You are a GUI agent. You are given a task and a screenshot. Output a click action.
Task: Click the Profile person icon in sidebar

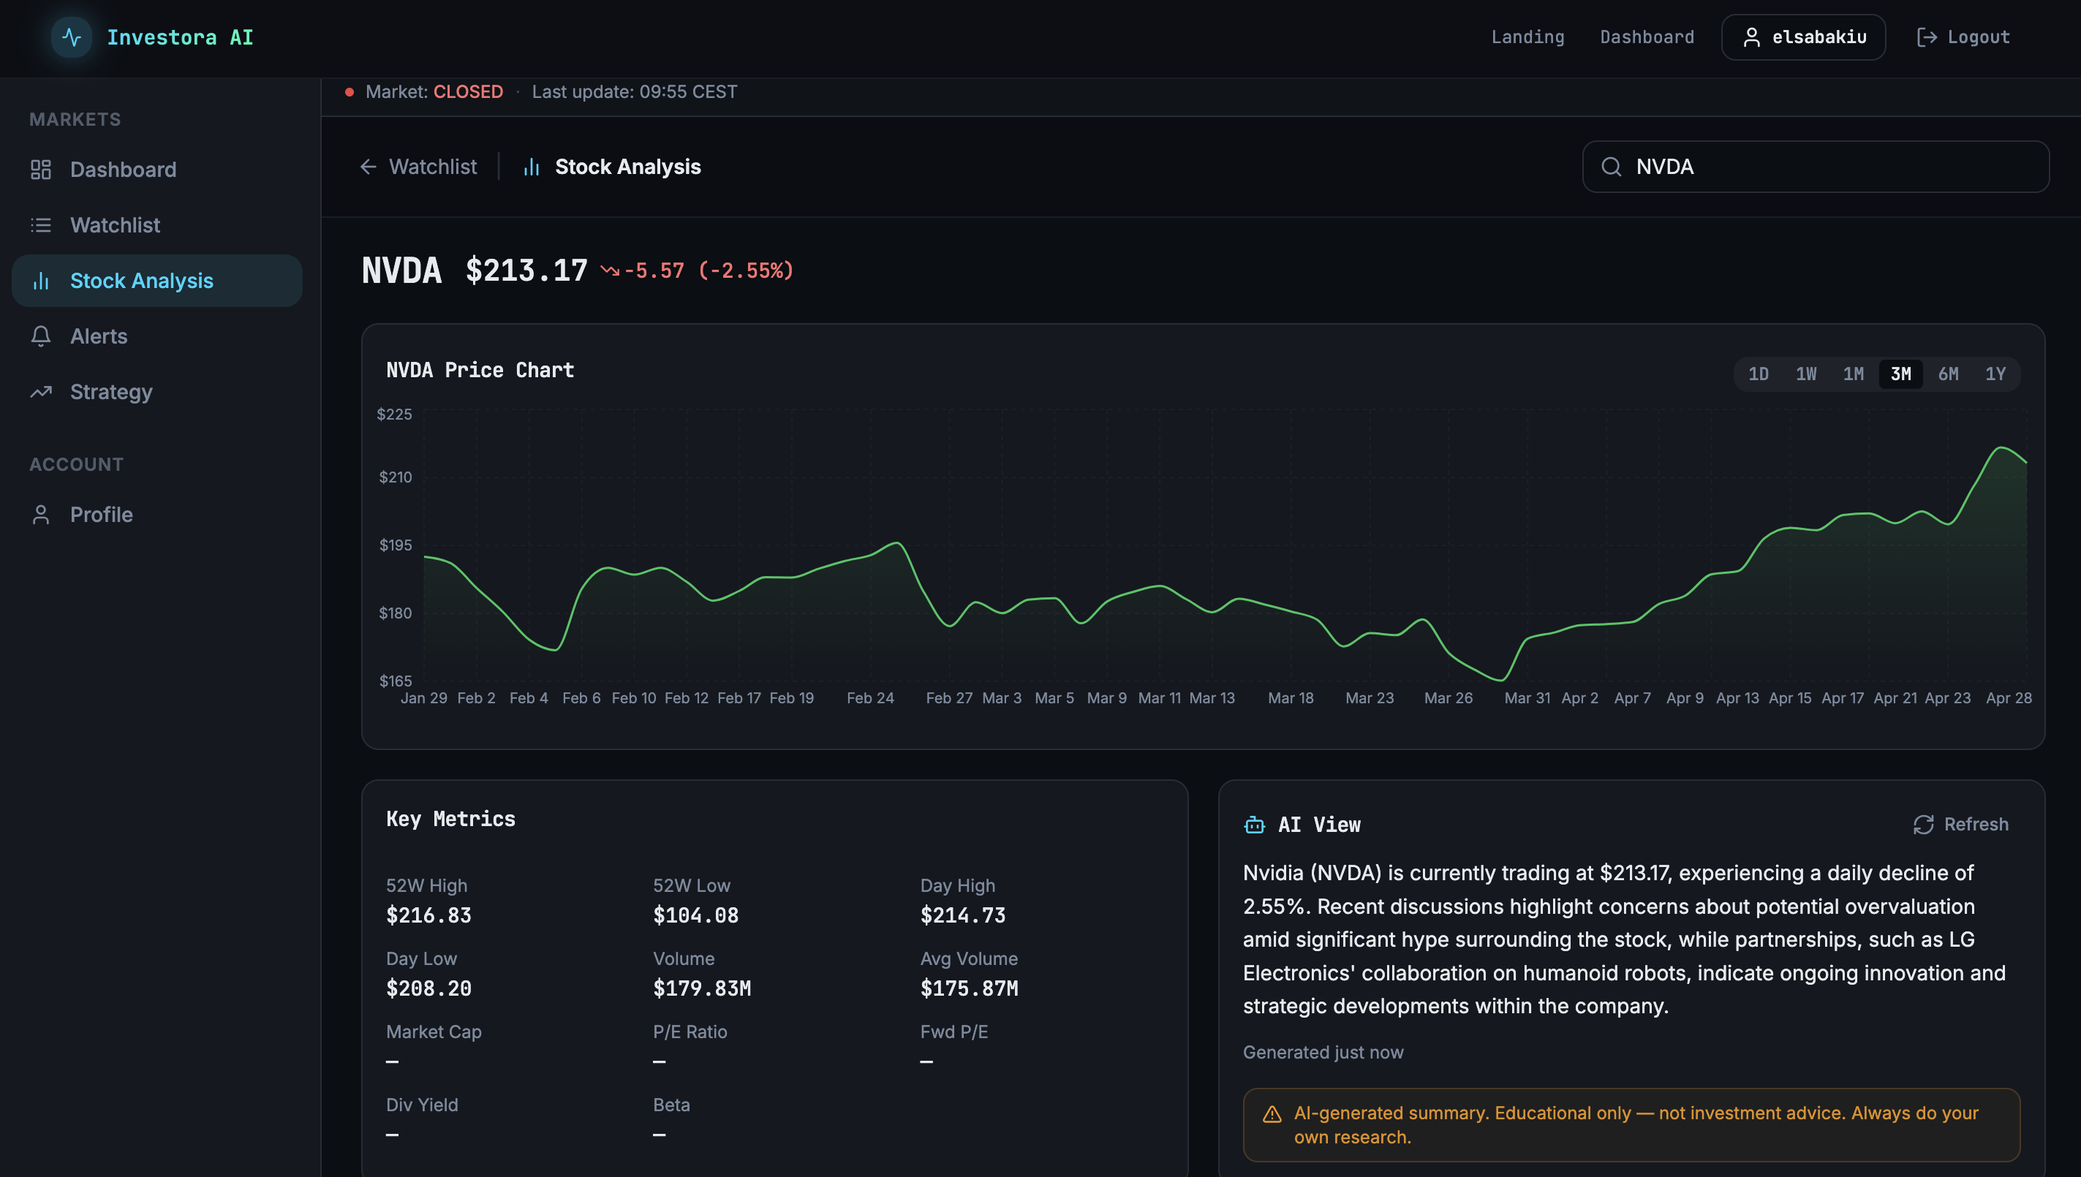[x=40, y=515]
